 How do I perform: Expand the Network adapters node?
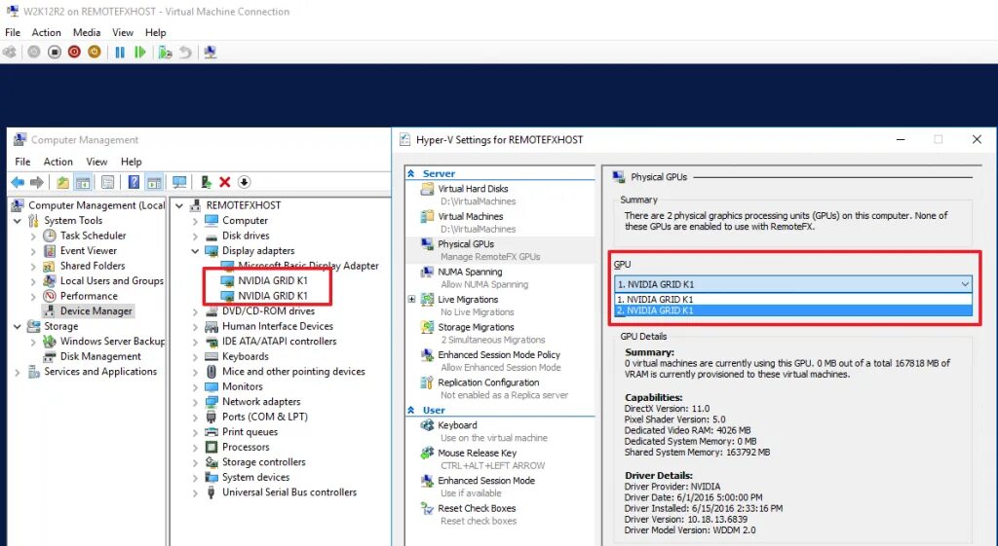[195, 402]
